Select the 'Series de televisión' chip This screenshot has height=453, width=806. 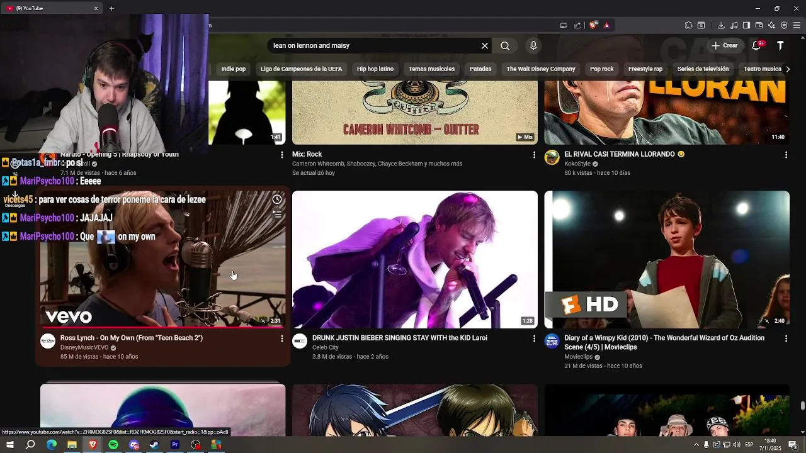pos(703,69)
